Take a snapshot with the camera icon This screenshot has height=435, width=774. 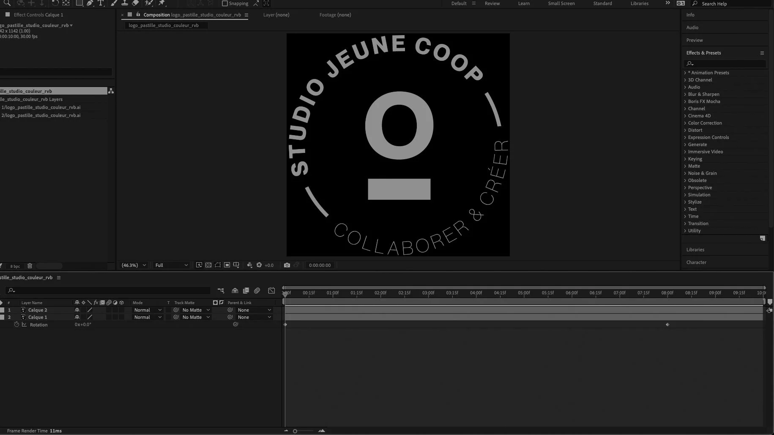tap(287, 265)
